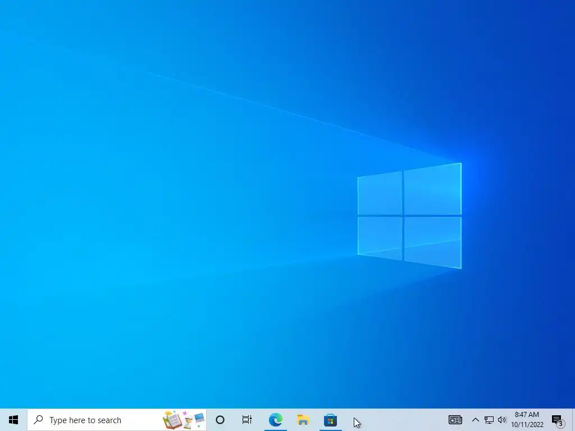Show hidden system tray icons

click(x=475, y=420)
